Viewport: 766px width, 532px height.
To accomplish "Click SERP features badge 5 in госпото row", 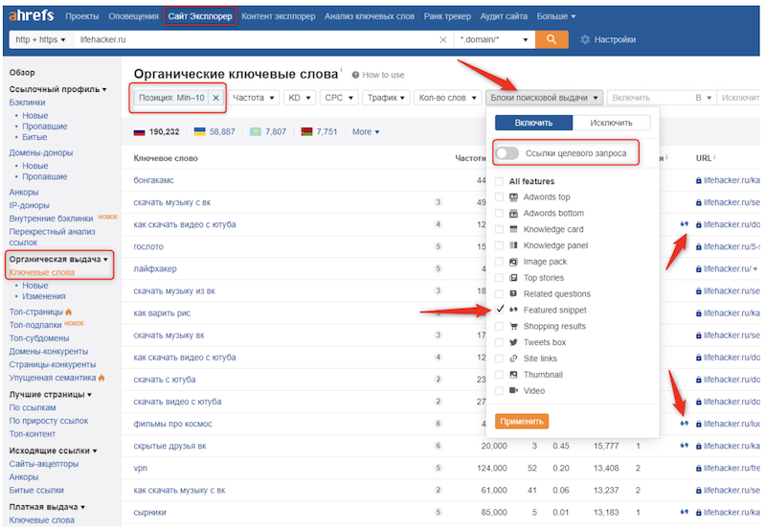I will (439, 246).
